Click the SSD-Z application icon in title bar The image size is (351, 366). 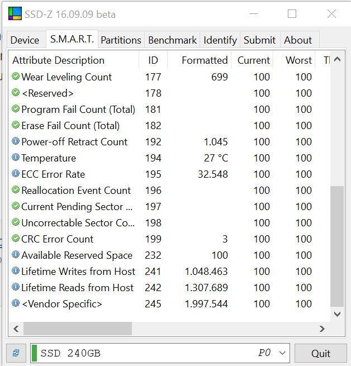pos(15,14)
